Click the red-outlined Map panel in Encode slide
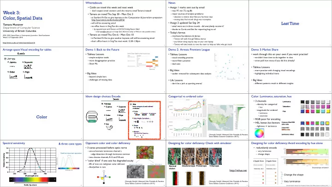The image size is (332, 187). [145, 120]
